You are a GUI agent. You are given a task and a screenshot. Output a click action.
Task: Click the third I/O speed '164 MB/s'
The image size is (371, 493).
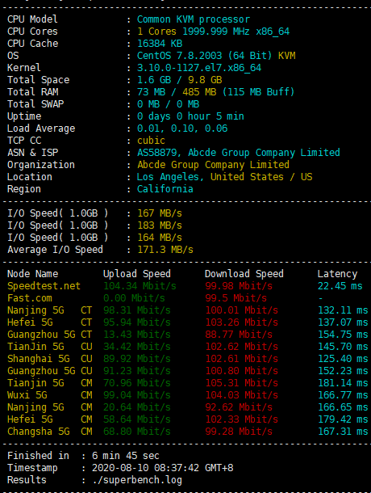click(x=160, y=238)
